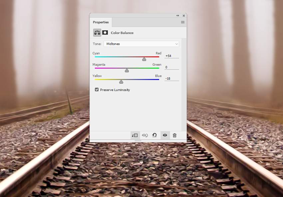Open the Tone dropdown set to Midtones
283x197 pixels.
[141, 44]
